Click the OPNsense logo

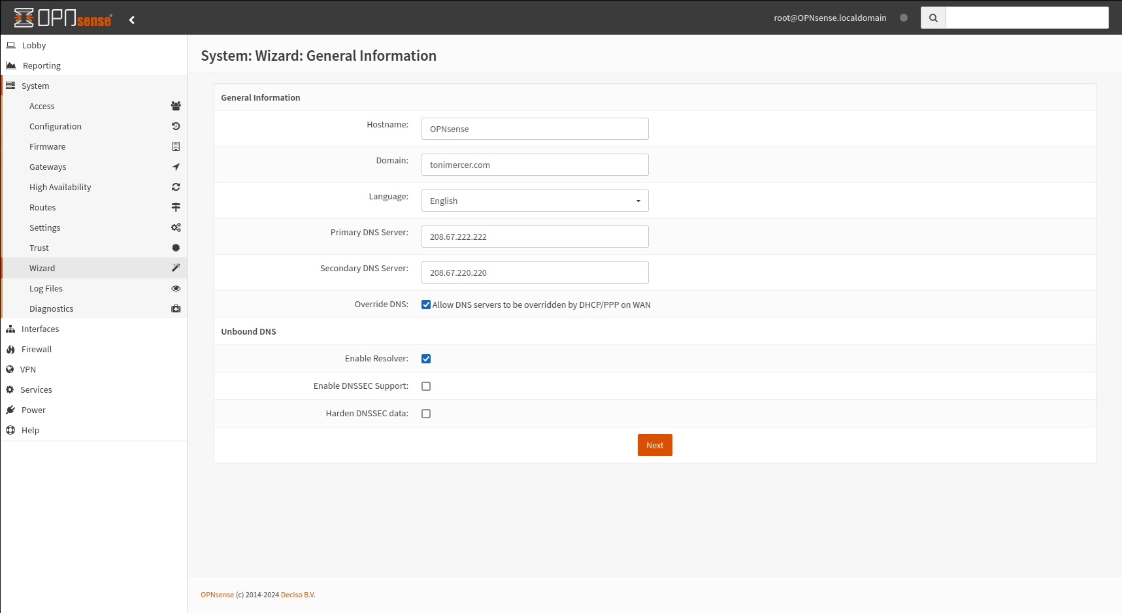63,18
